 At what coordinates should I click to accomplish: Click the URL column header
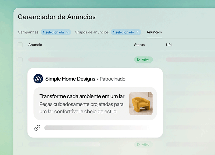pyautogui.click(x=169, y=45)
